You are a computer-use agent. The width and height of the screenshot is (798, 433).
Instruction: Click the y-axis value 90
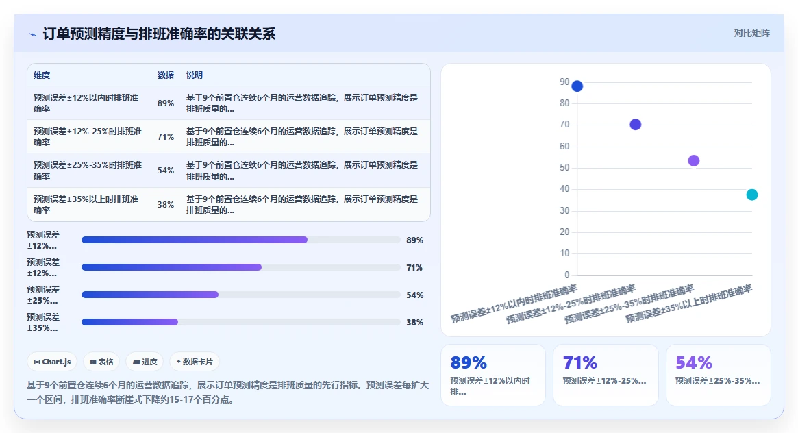coord(564,82)
